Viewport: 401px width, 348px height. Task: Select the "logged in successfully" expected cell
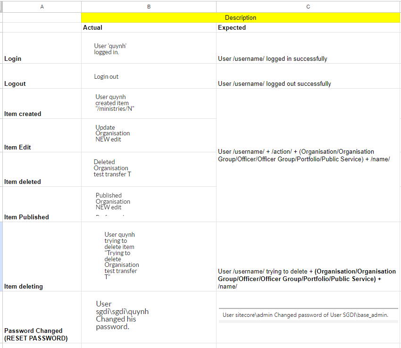(308, 49)
